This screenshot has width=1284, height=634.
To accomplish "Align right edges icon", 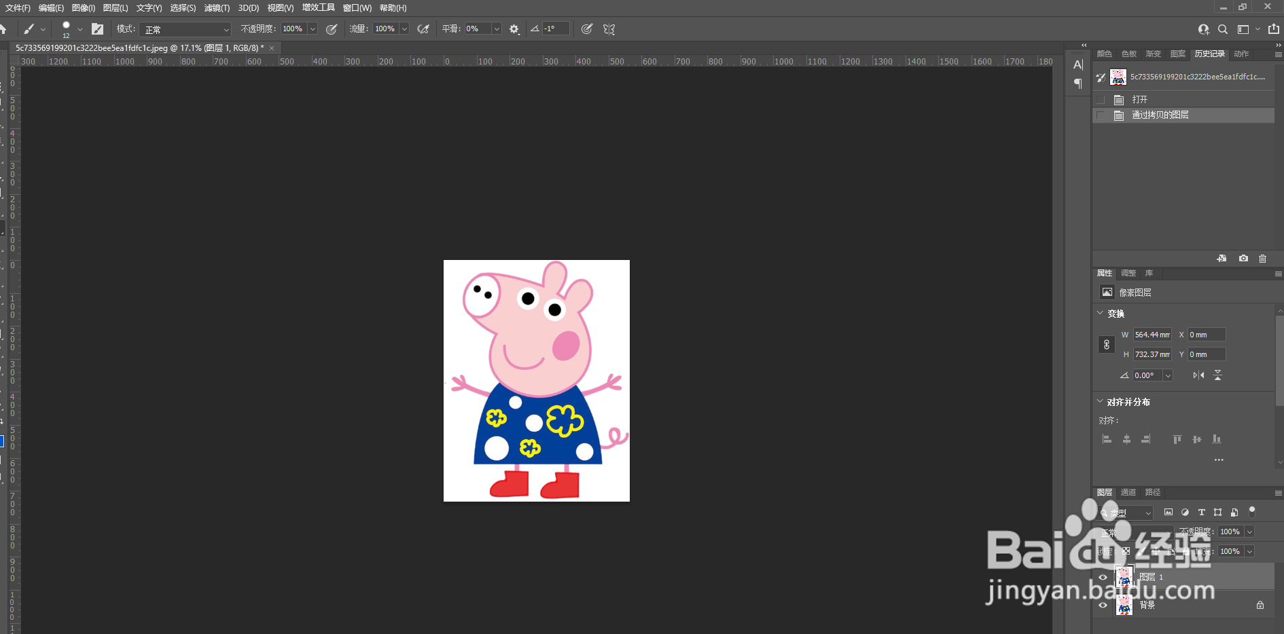I will click(x=1146, y=439).
